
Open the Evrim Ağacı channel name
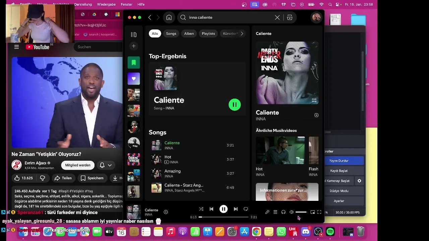click(x=35, y=163)
